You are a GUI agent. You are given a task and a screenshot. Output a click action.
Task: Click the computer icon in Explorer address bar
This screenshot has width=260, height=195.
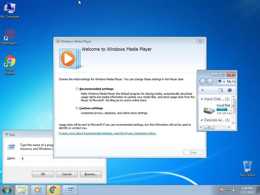point(220,82)
